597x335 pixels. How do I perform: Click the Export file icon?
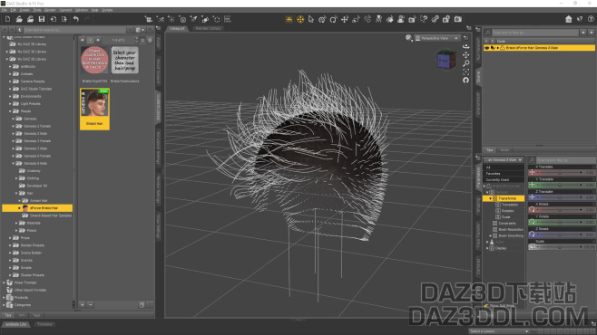tap(64, 19)
